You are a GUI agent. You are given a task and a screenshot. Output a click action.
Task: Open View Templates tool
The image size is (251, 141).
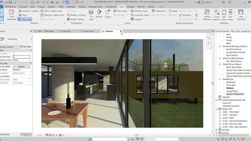coord(11,15)
